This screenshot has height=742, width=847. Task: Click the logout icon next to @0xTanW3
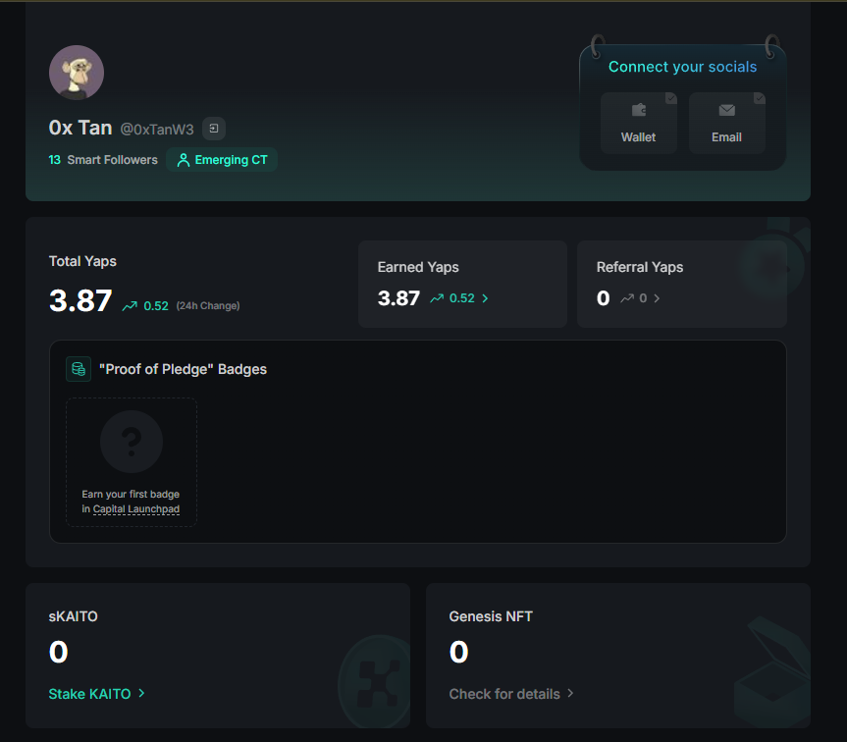tap(214, 129)
